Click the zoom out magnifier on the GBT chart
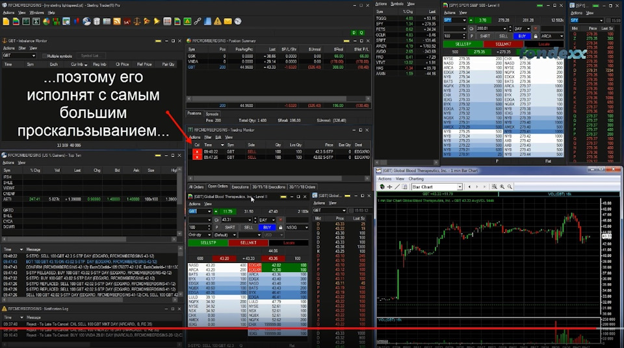Image resolution: width=624 pixels, height=348 pixels. tap(510, 186)
